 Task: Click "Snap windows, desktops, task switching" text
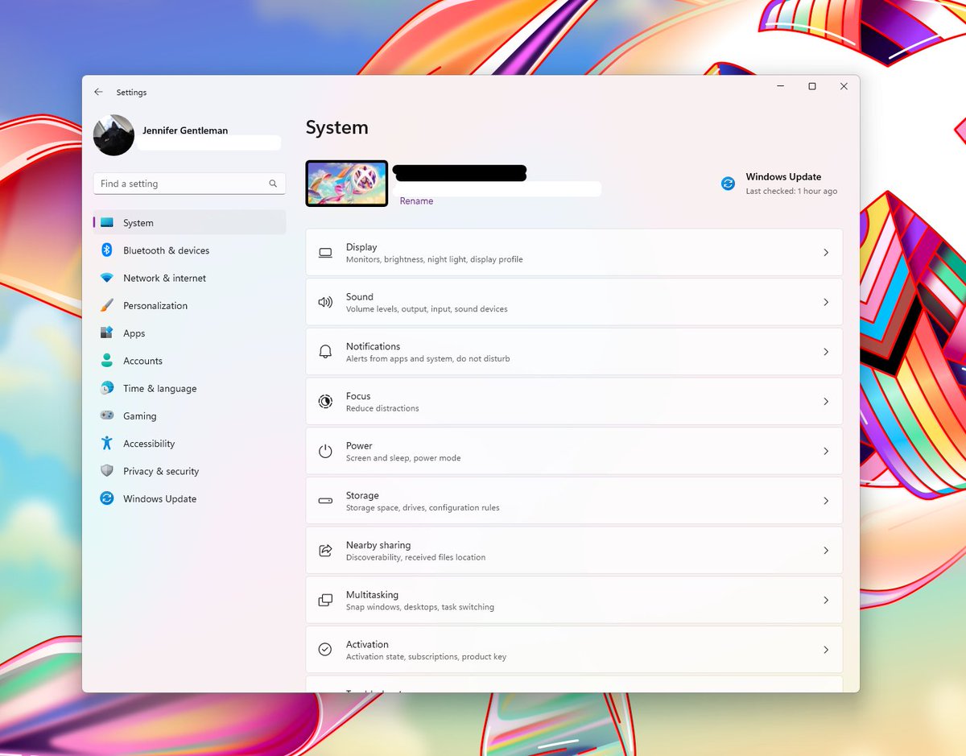pos(420,607)
